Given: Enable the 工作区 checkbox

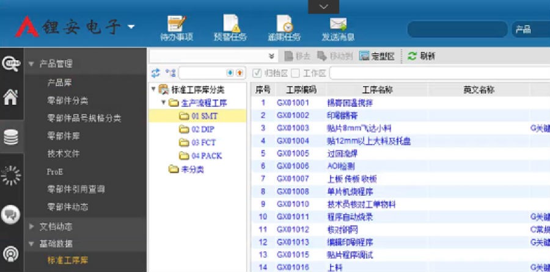Looking at the screenshot, I should tap(295, 73).
